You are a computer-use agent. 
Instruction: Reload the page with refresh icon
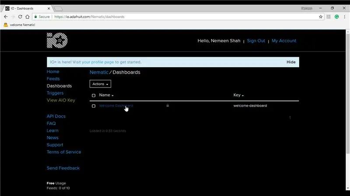(20, 17)
